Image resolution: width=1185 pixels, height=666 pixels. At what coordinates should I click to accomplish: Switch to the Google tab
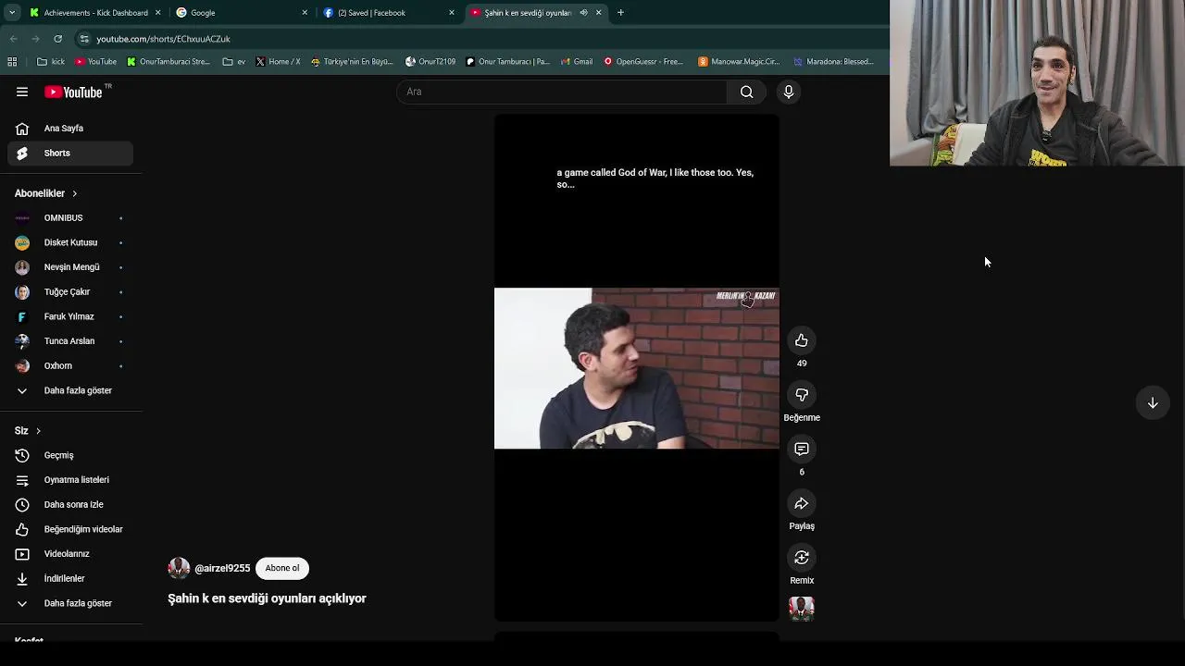point(241,13)
